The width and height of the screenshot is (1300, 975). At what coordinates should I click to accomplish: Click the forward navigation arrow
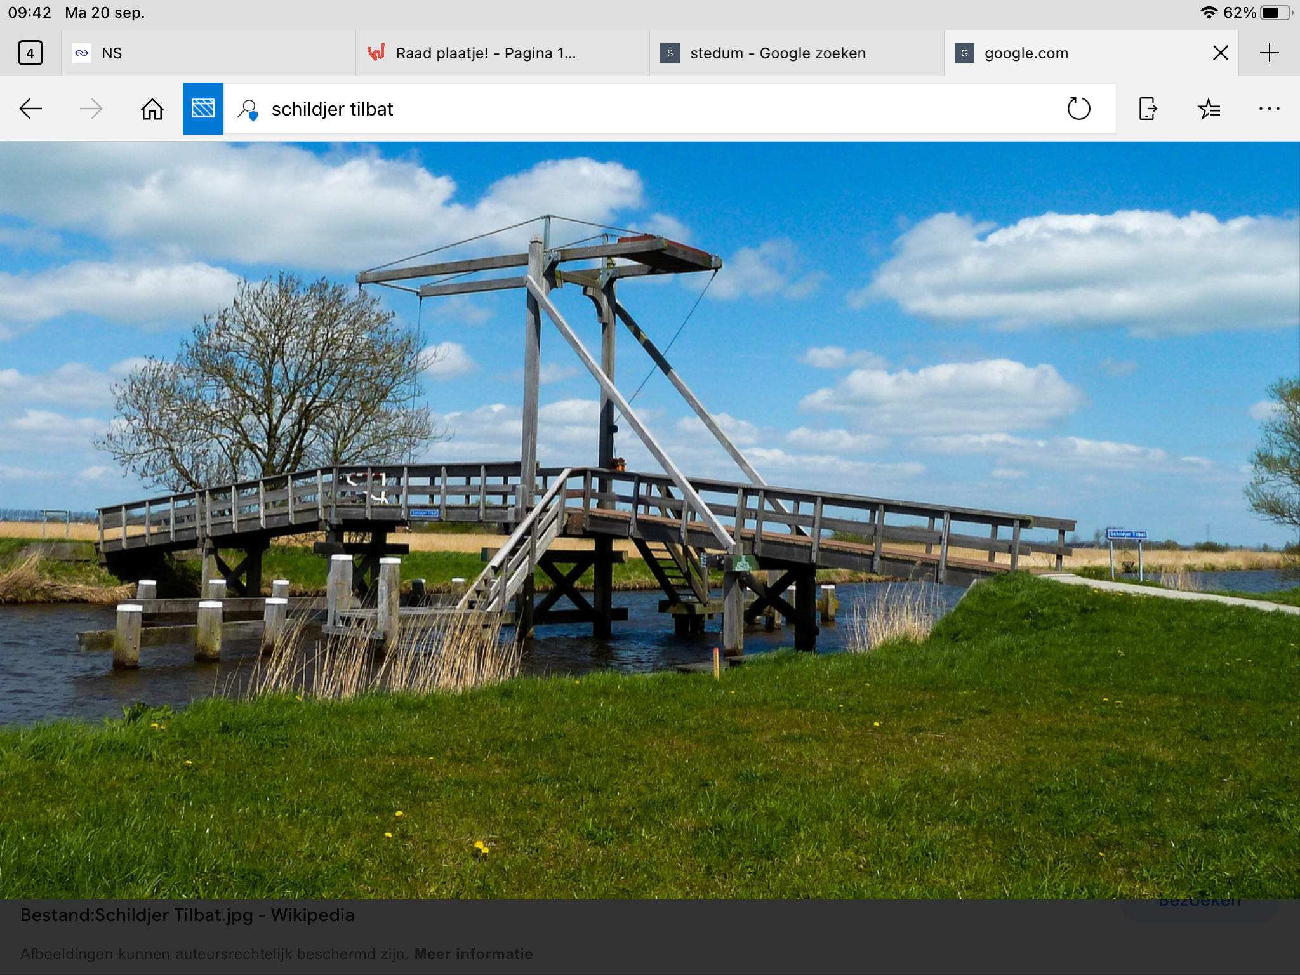click(x=91, y=109)
